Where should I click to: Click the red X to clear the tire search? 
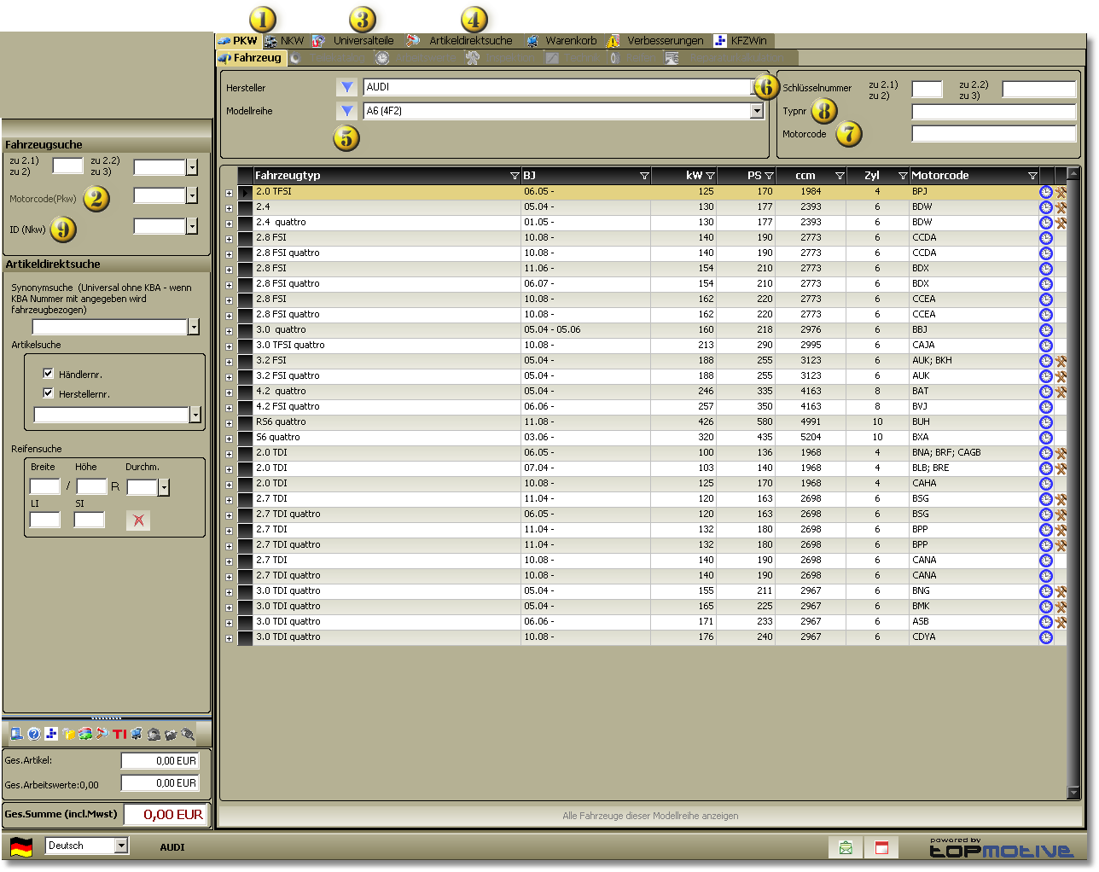click(x=138, y=520)
